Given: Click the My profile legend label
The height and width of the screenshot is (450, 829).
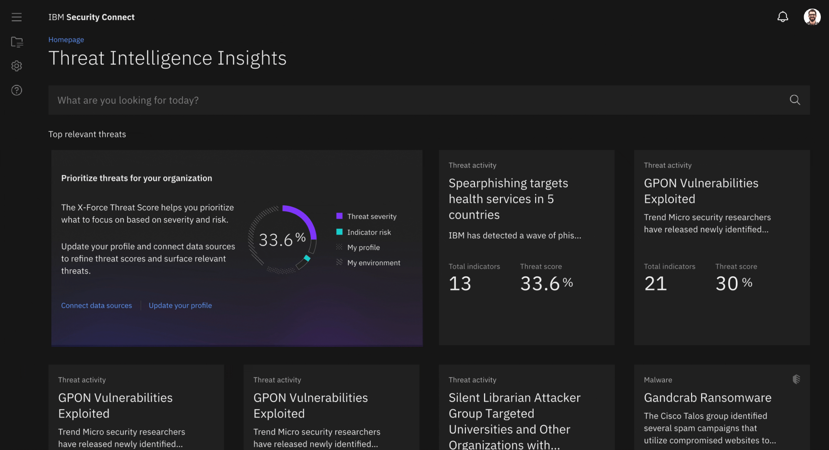Looking at the screenshot, I should [x=364, y=248].
